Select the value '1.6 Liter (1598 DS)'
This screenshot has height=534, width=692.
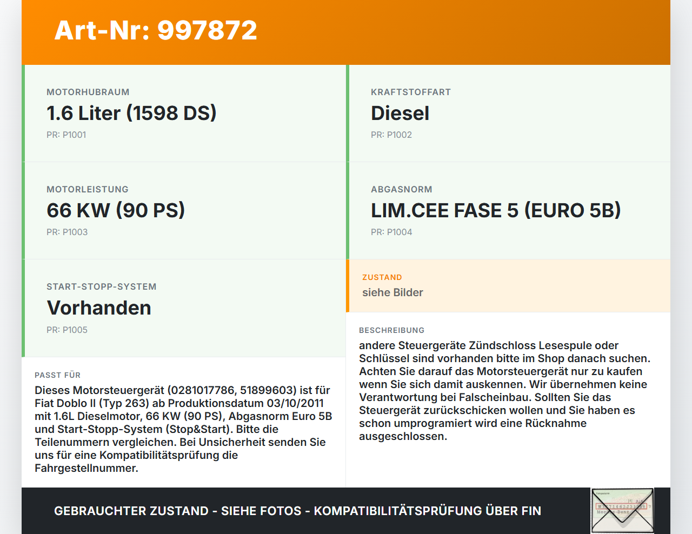pyautogui.click(x=131, y=113)
